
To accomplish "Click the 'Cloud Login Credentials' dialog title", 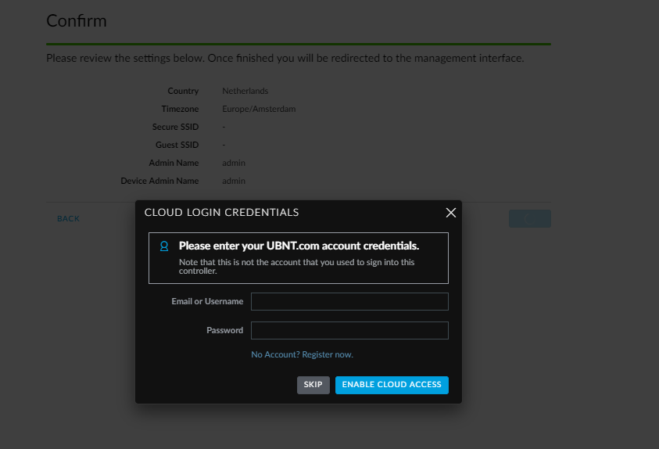I will click(x=221, y=212).
